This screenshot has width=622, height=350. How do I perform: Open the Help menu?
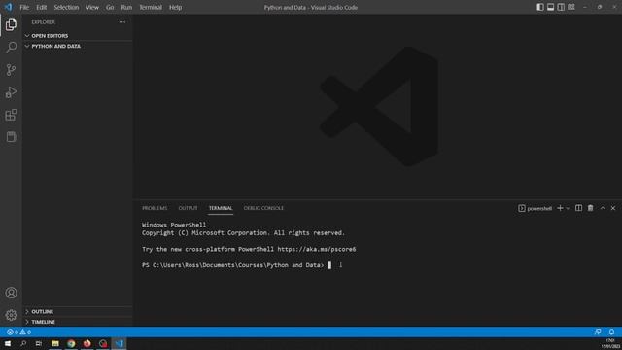(175, 7)
